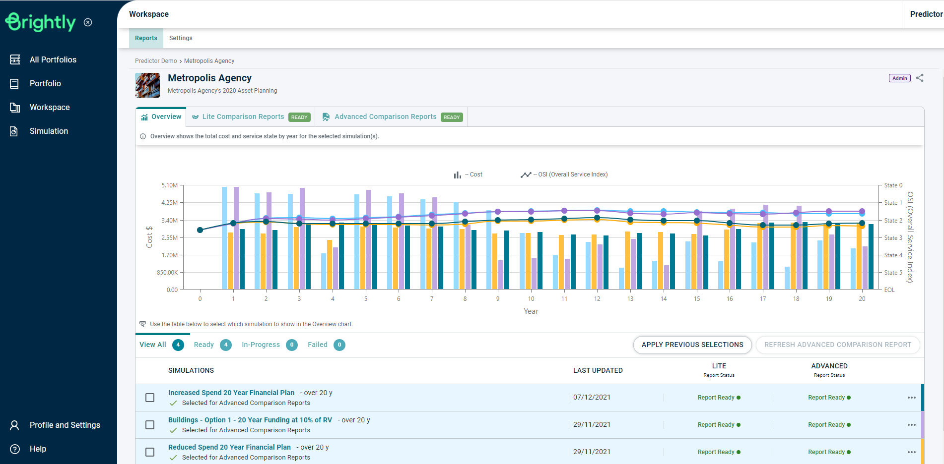Click the share icon next to Admin
Image resolution: width=944 pixels, height=464 pixels.
tap(920, 78)
